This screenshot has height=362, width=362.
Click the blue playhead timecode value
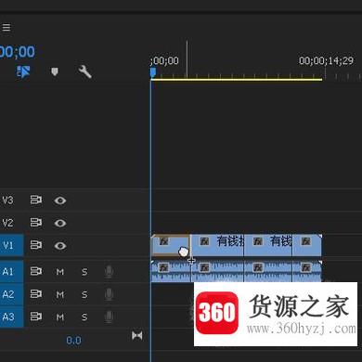point(18,52)
